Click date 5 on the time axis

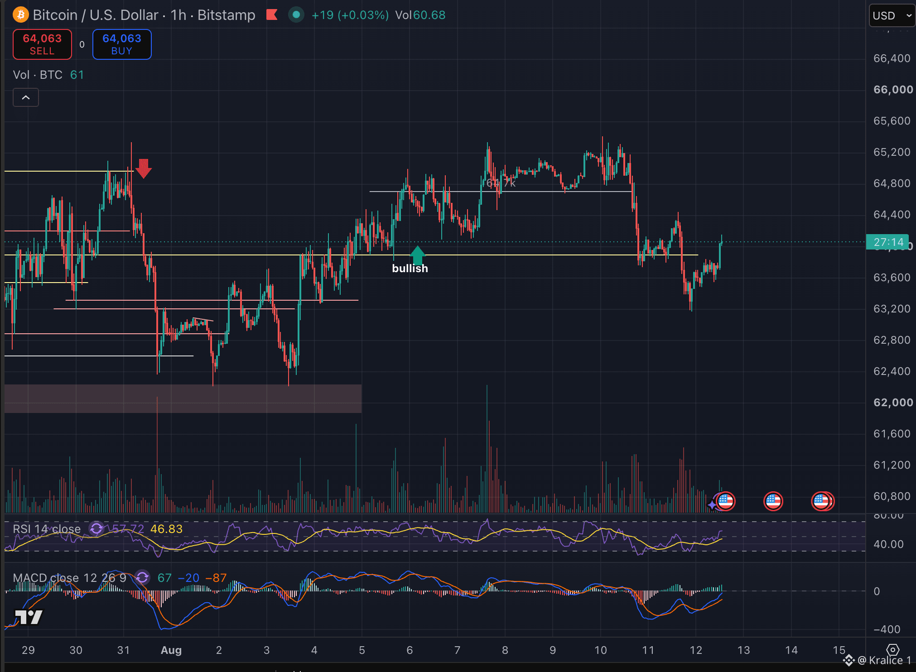362,650
